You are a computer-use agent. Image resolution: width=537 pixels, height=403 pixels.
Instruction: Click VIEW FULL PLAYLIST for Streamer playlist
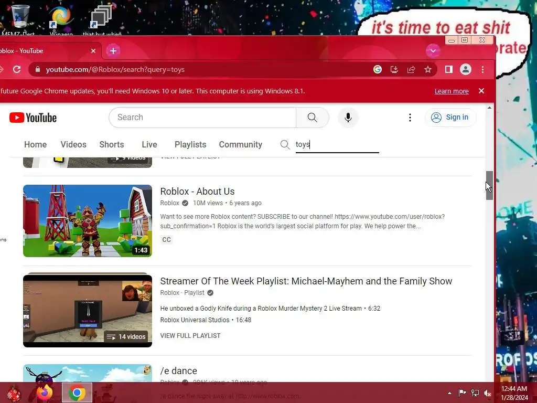pos(190,336)
